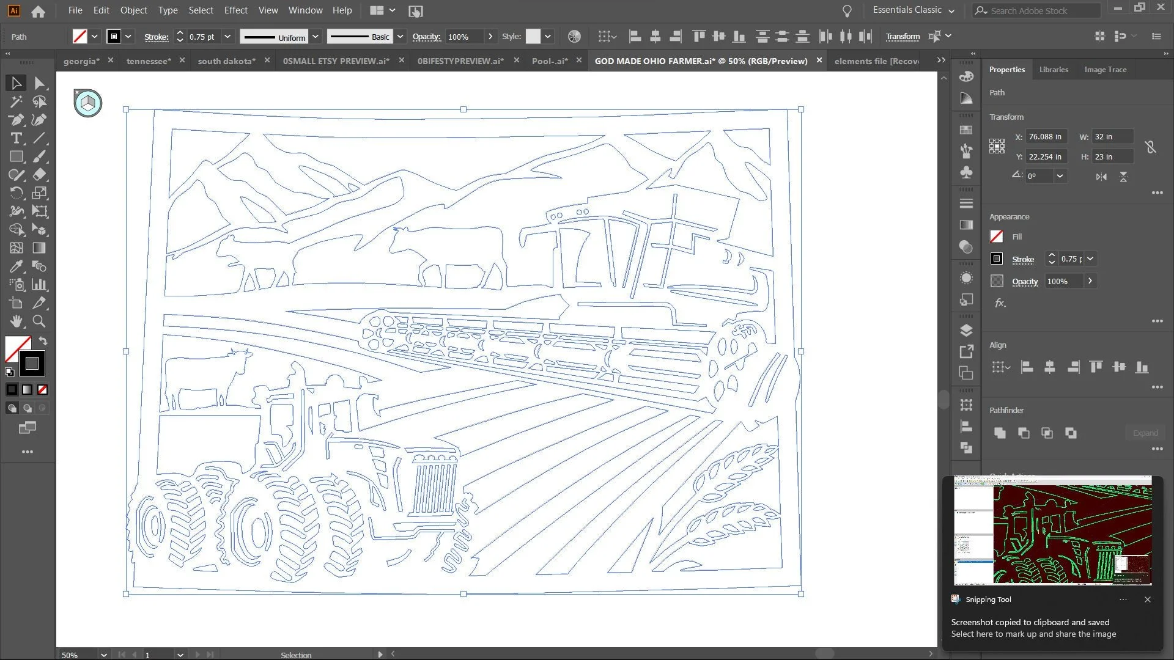Switch to the tennessee document tab
Image resolution: width=1174 pixels, height=660 pixels.
click(x=149, y=61)
